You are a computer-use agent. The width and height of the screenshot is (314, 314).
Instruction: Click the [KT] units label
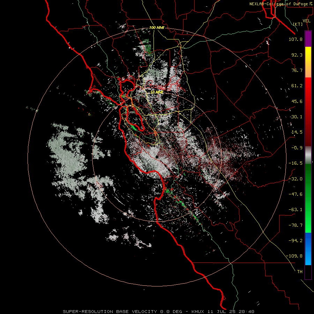[298, 24]
